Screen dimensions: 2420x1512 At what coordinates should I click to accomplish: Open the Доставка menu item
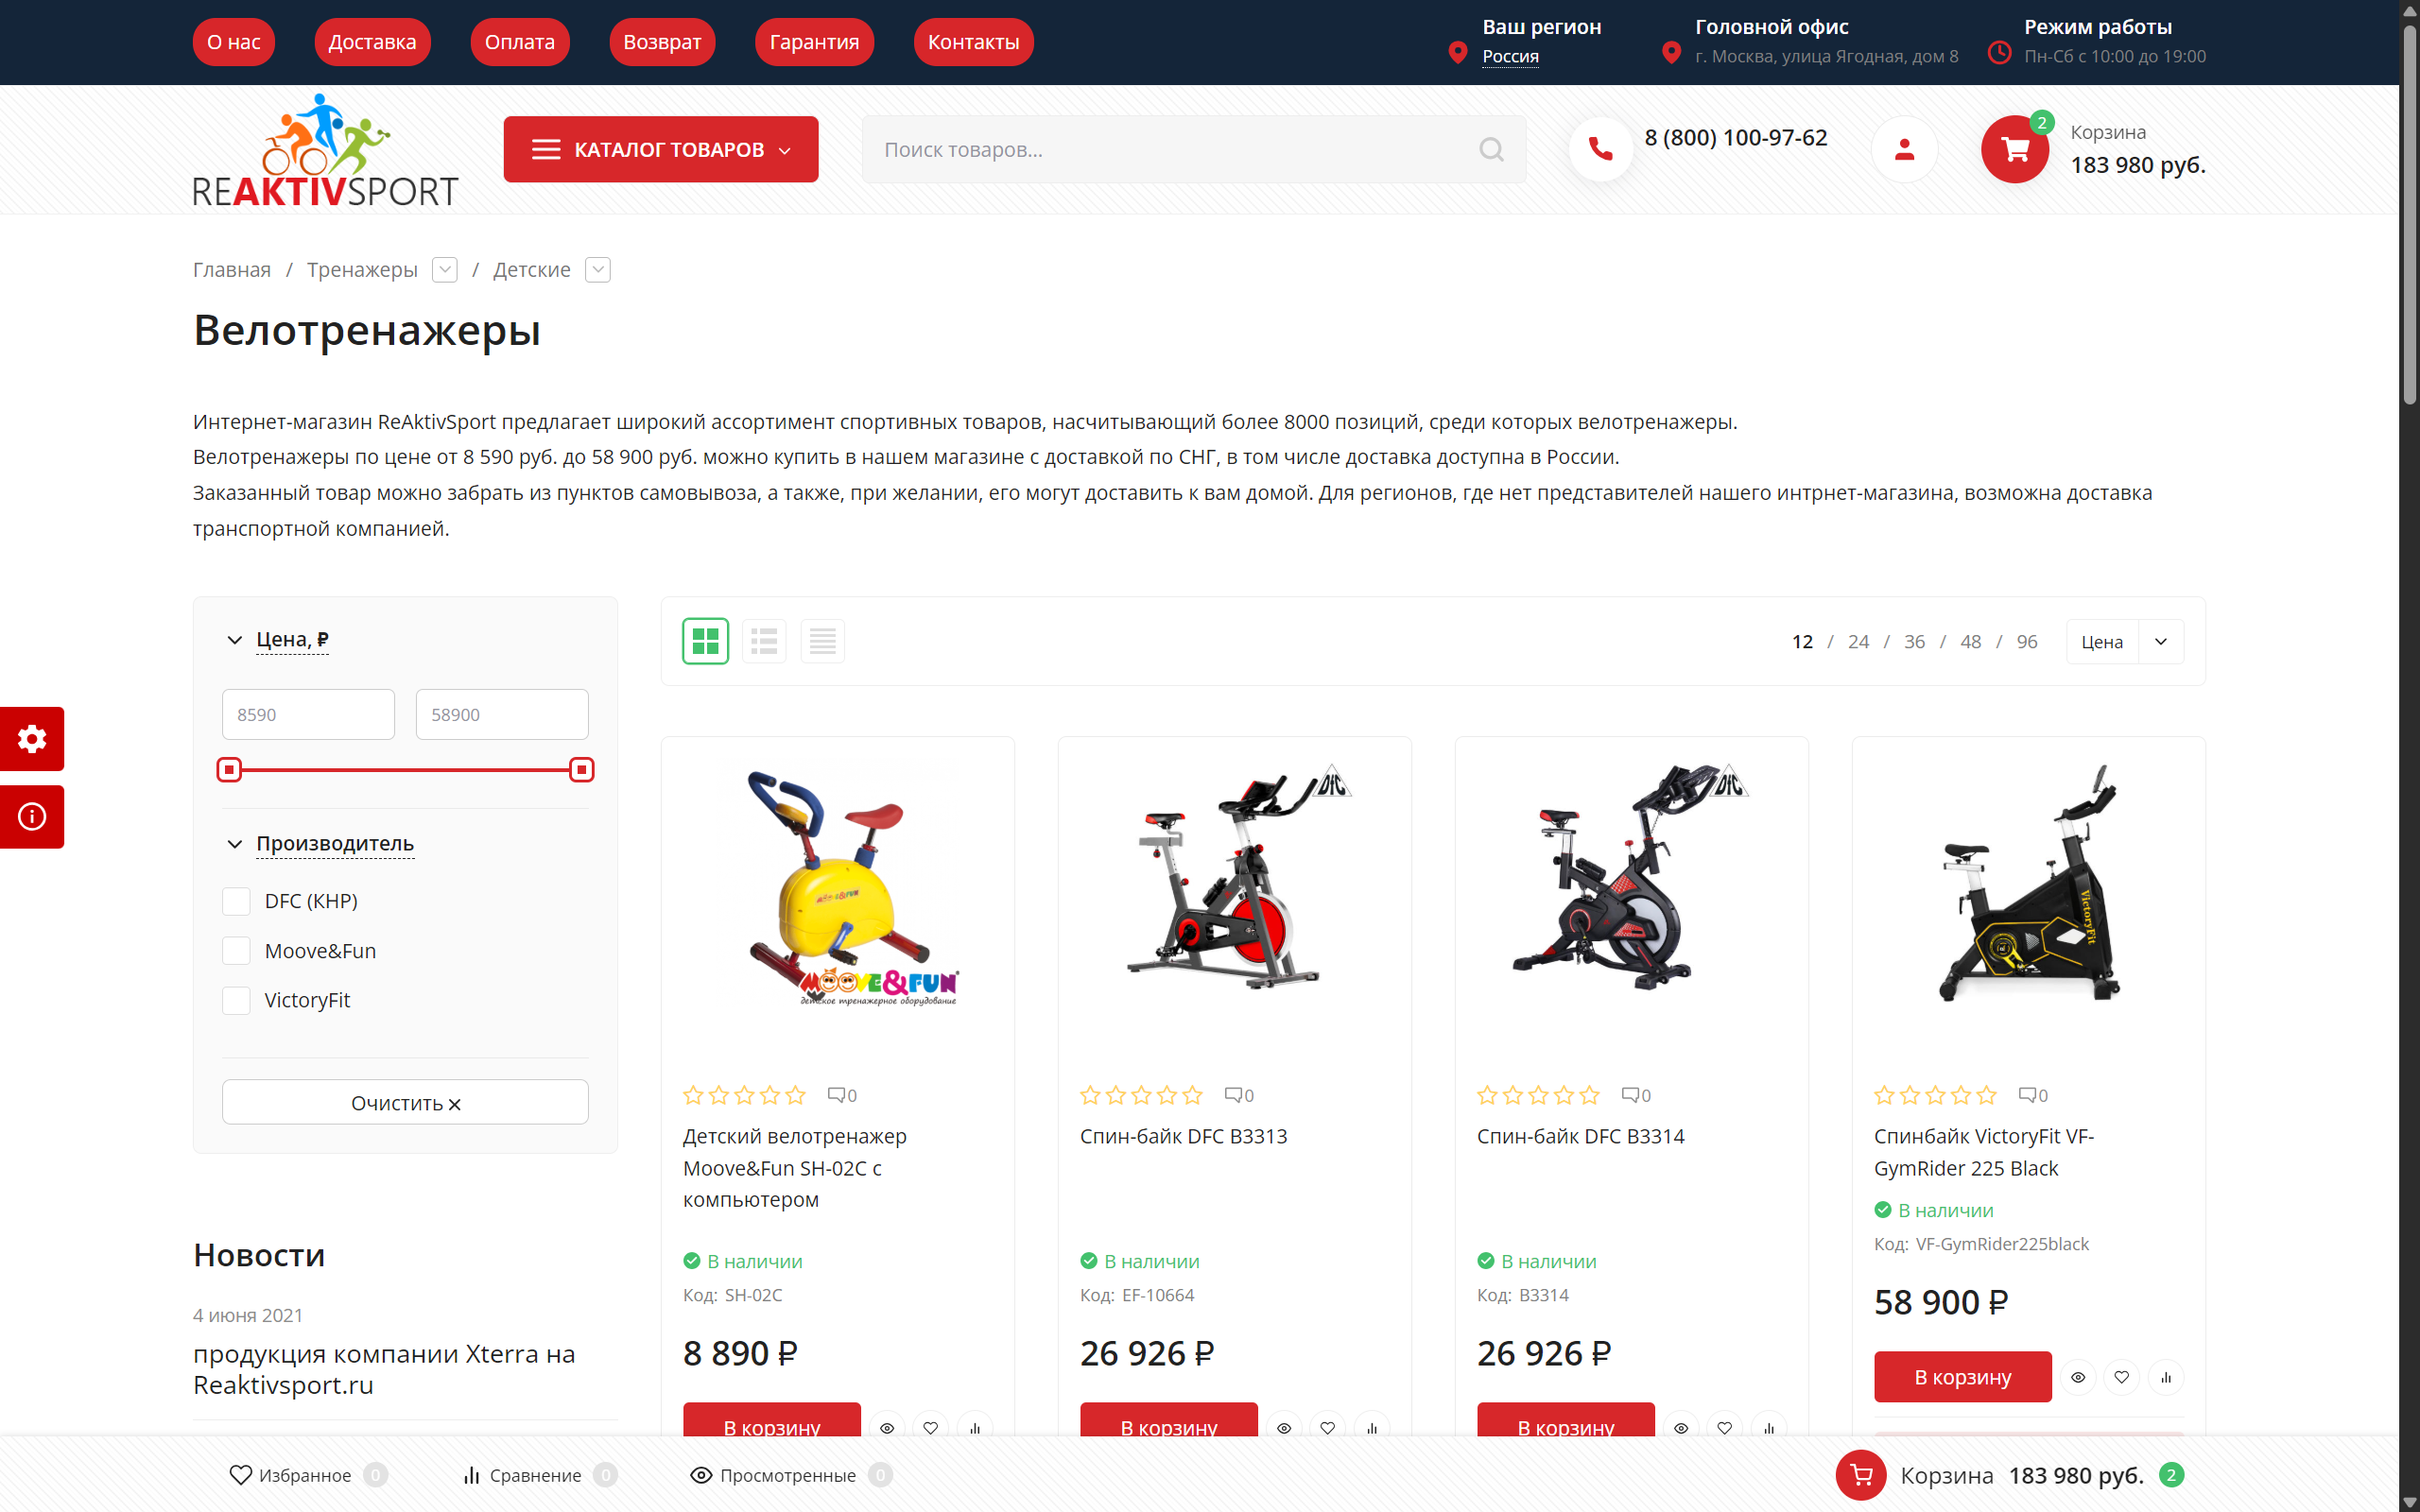[372, 42]
